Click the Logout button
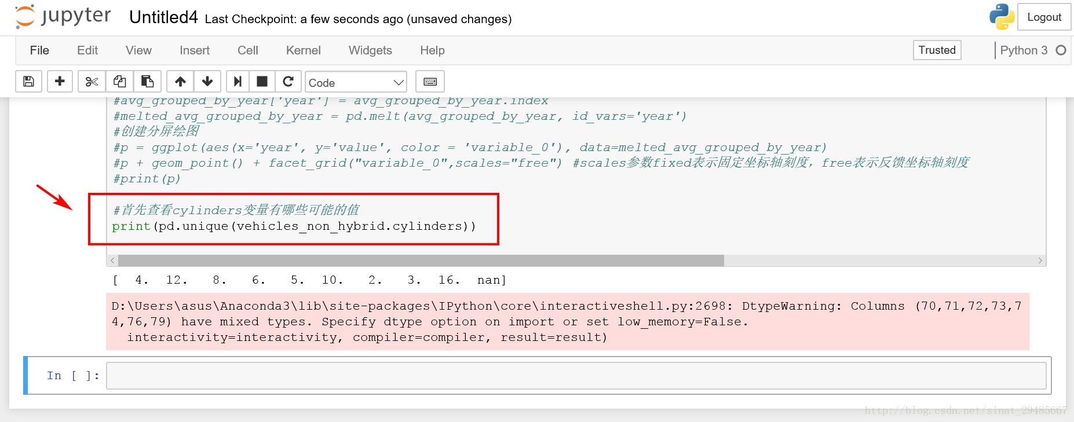The image size is (1074, 422). [x=1044, y=17]
